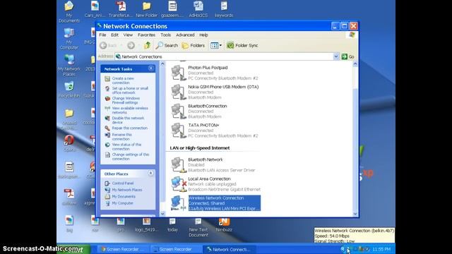Click the Folder Sync toolbar button
This screenshot has width=452, height=254.
242,45
